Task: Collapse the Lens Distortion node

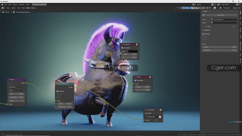Action: [x=57, y=84]
